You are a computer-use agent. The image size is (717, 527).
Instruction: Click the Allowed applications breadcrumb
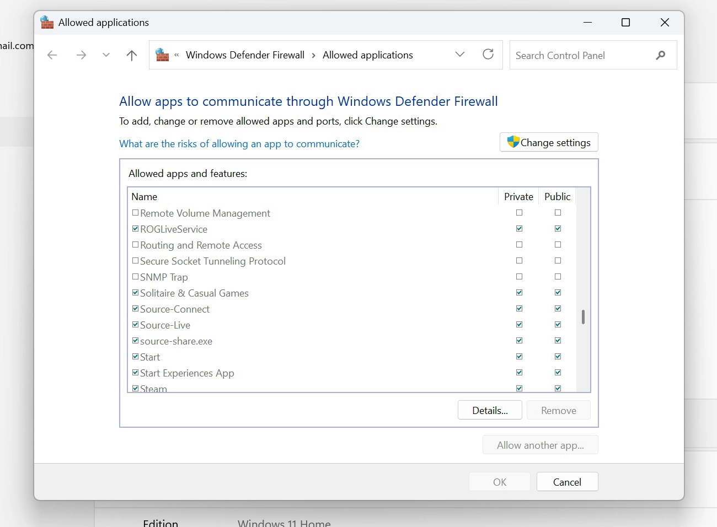368,55
